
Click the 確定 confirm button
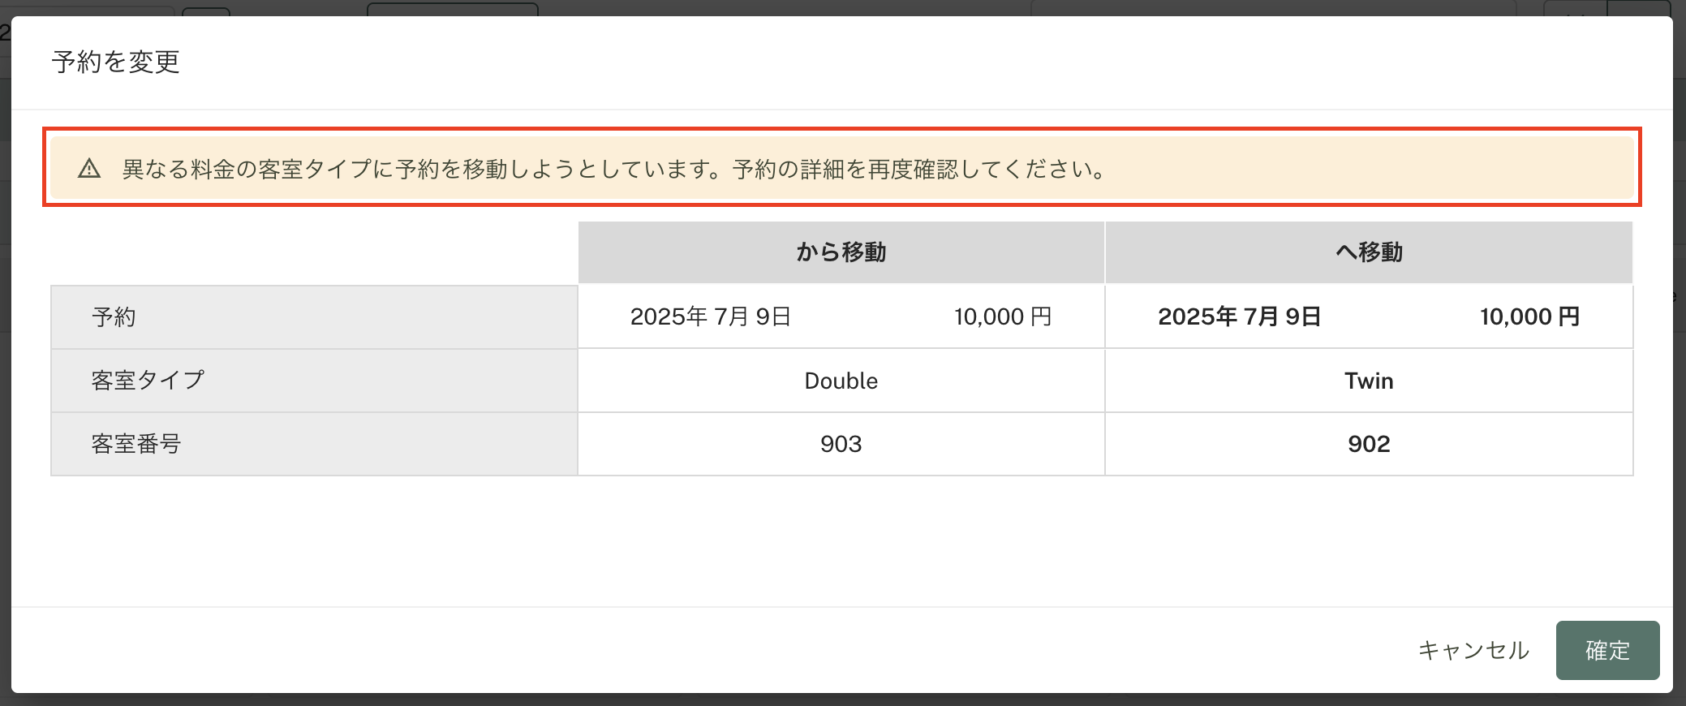click(x=1607, y=650)
